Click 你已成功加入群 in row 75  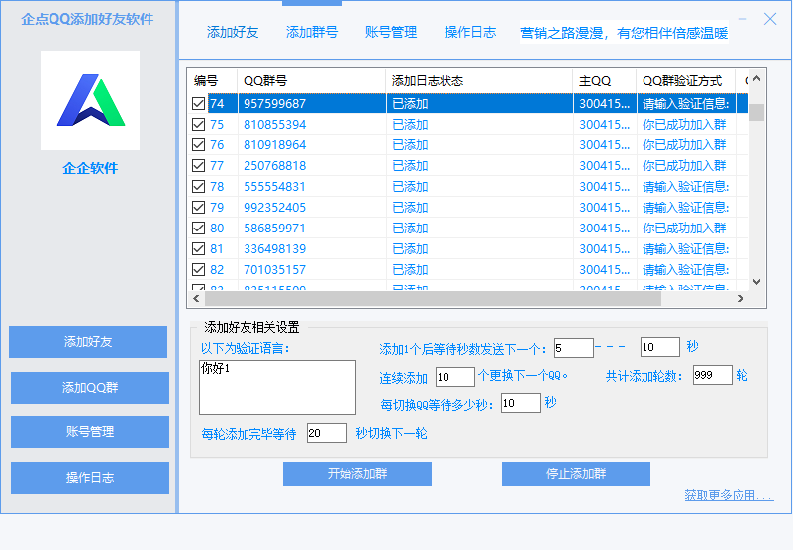(x=684, y=125)
